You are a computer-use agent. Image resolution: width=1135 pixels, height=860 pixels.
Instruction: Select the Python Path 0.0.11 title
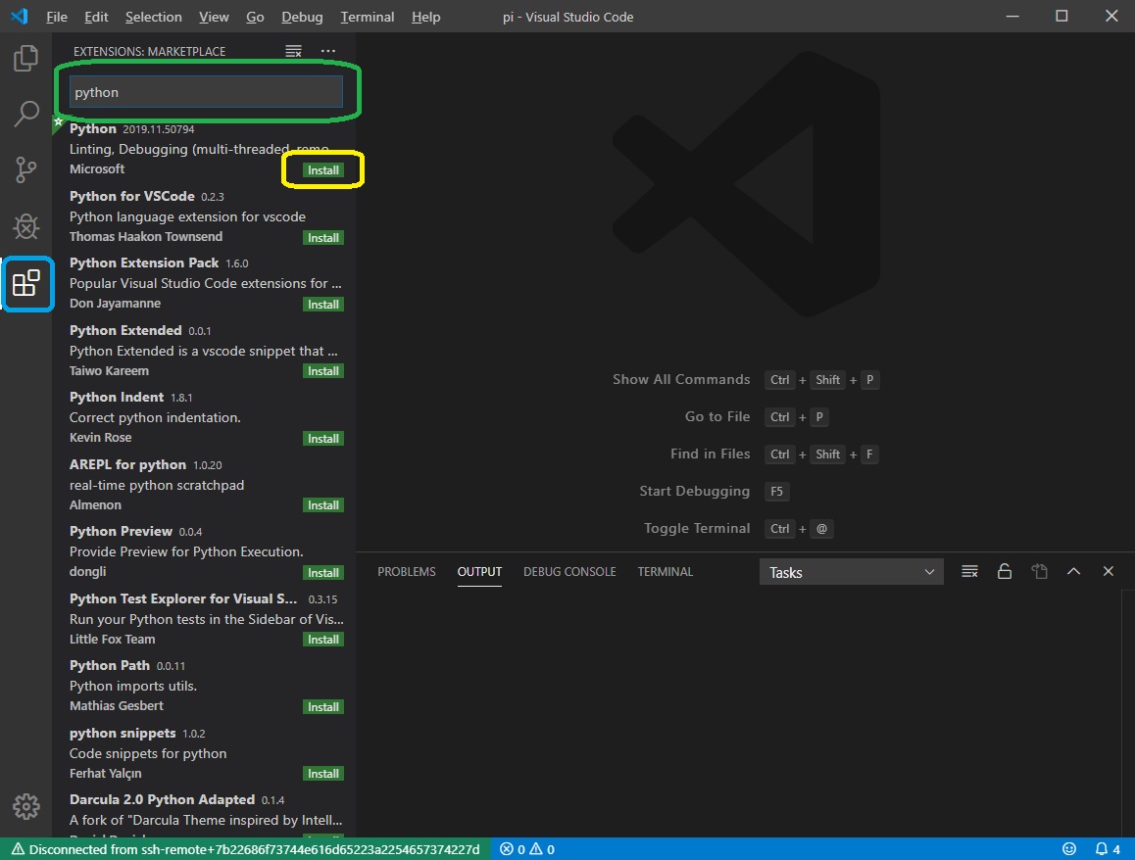(x=110, y=665)
